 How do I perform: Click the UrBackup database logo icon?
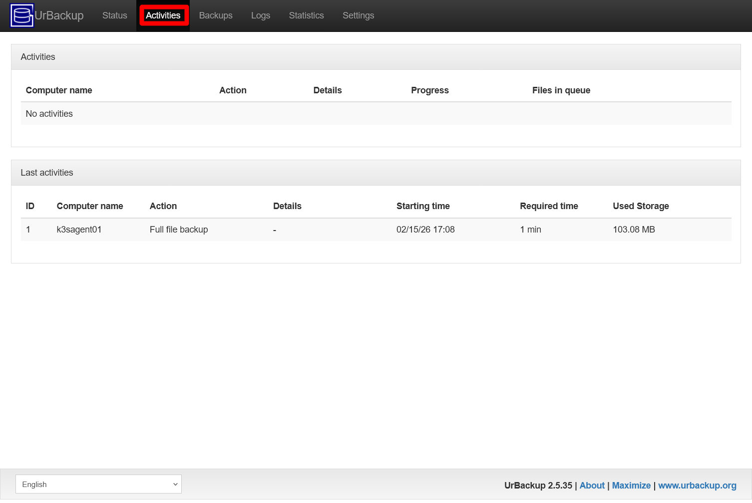click(x=21, y=15)
